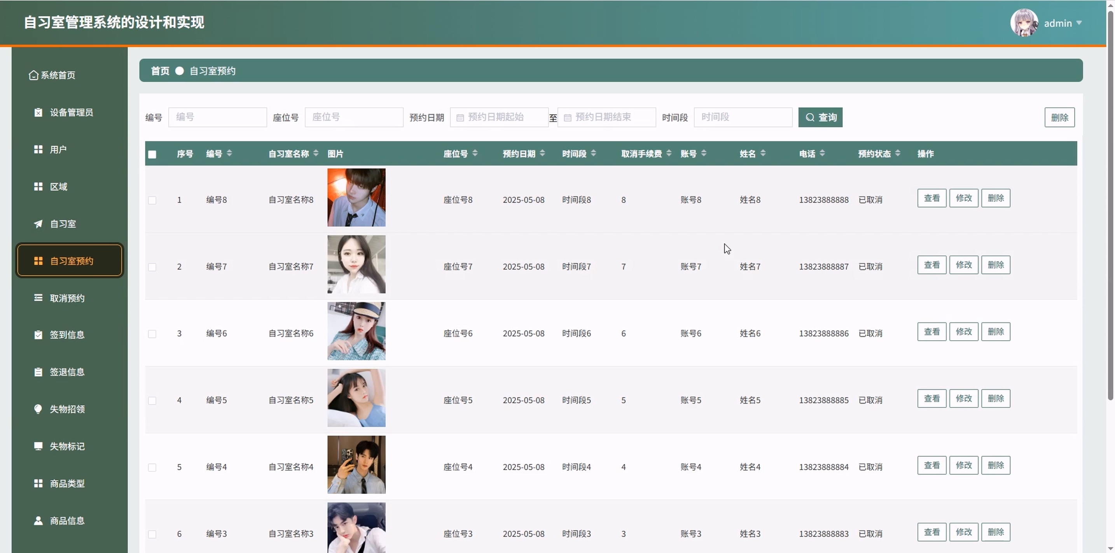Click the 失物招领 lightbulb icon

pyautogui.click(x=38, y=409)
